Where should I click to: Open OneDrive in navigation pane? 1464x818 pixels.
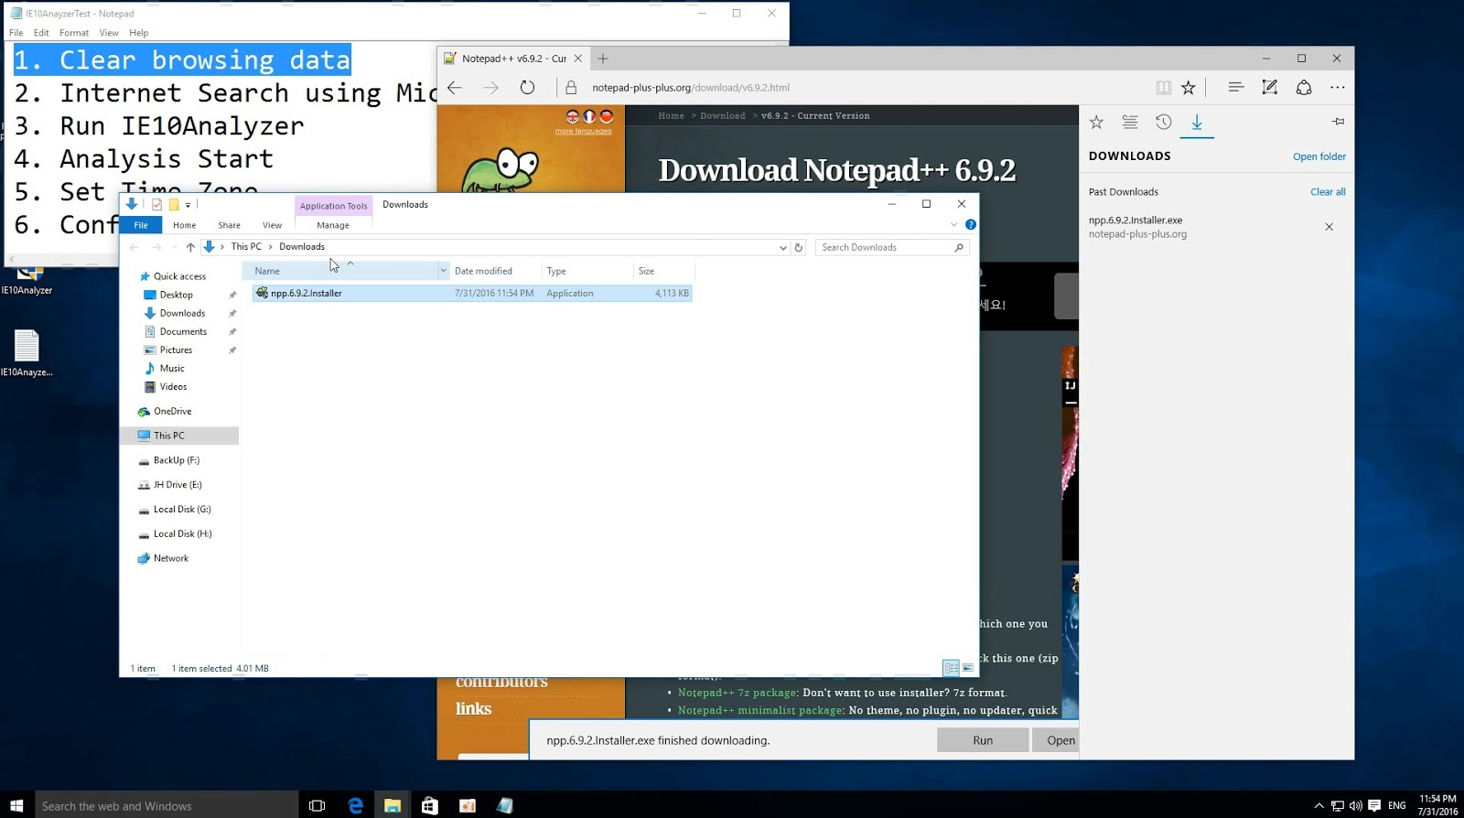pyautogui.click(x=172, y=411)
